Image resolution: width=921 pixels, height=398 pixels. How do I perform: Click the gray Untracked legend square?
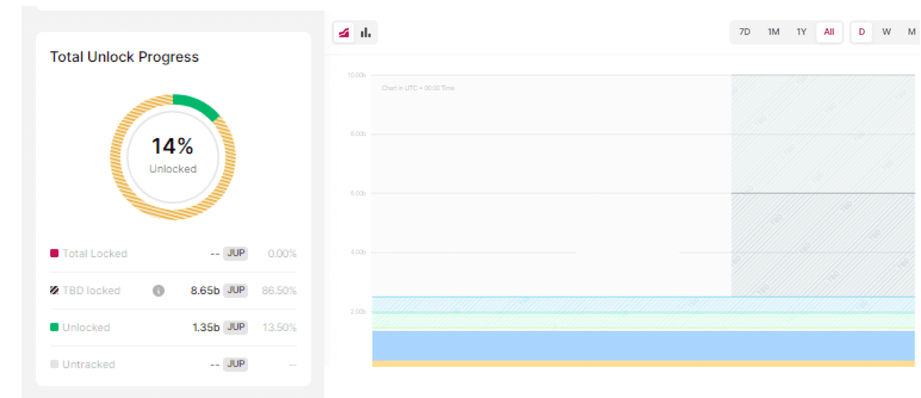[x=54, y=364]
